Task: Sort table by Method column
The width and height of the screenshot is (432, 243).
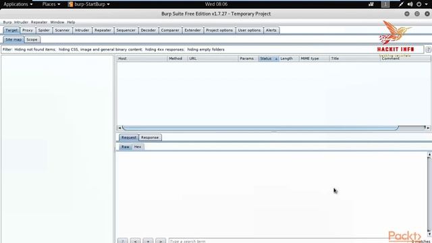Action: point(177,59)
